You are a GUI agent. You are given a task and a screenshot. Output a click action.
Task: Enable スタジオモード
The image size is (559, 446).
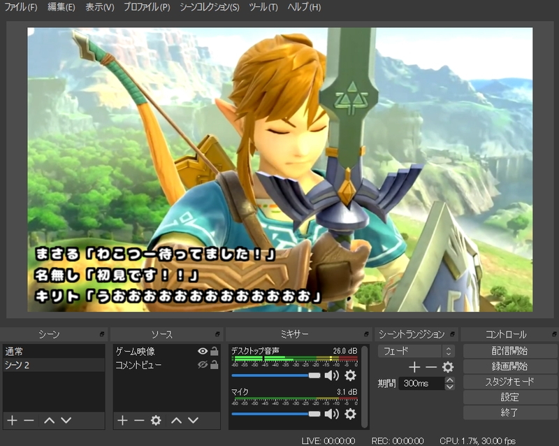(x=510, y=382)
